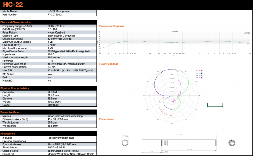
Task: Click the Polar Response heading
Action: click(x=108, y=64)
